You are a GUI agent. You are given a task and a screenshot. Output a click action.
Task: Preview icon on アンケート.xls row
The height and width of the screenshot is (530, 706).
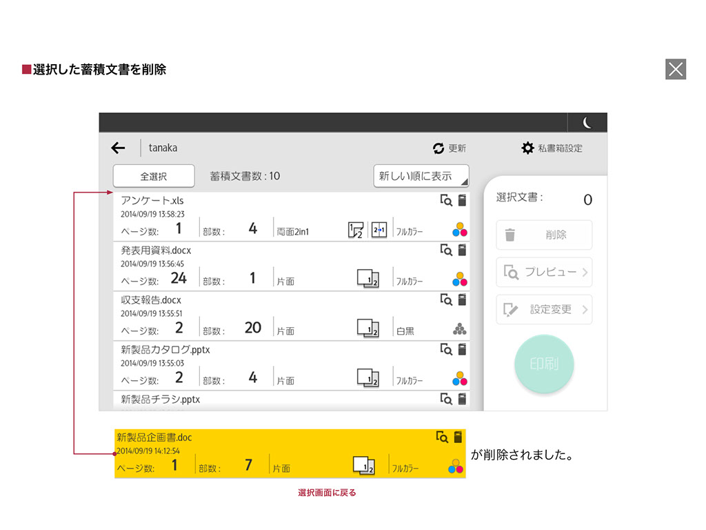(x=446, y=201)
